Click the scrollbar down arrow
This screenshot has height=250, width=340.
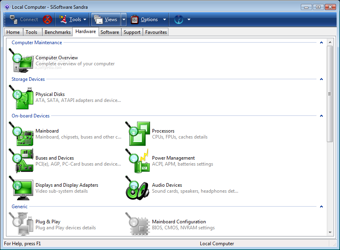point(330,232)
